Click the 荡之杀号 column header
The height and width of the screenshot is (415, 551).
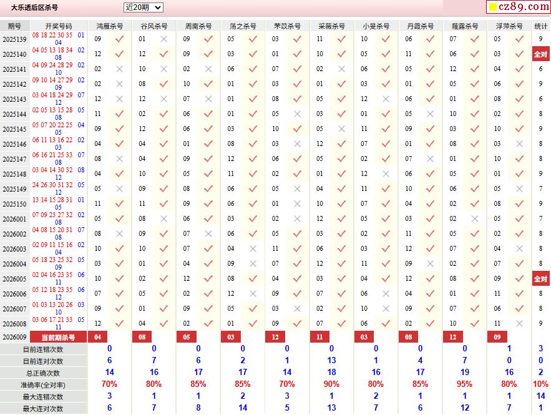point(243,26)
